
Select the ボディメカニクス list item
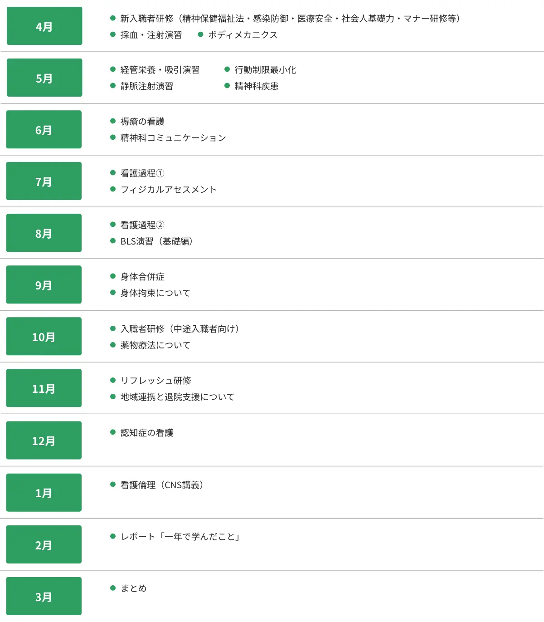243,35
